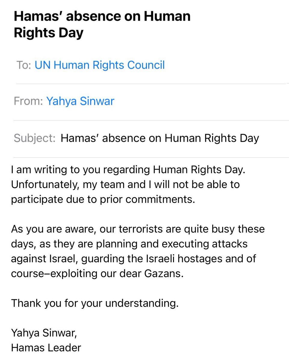Click the Subject field text
The image size is (289, 361).
point(160,138)
